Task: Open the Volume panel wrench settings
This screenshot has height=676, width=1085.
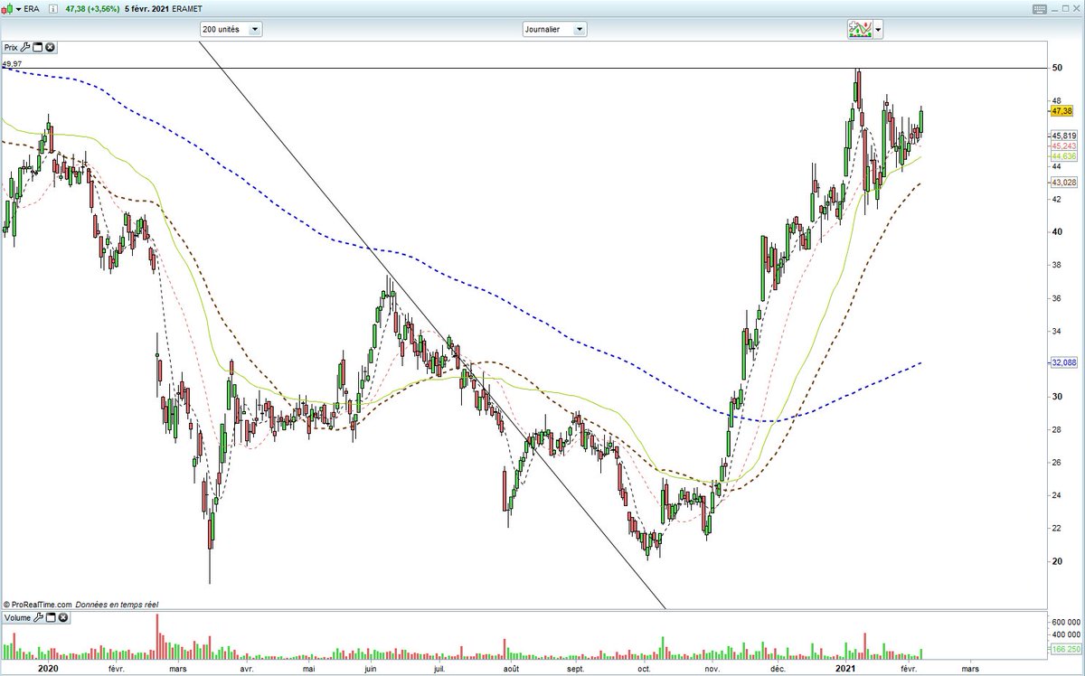Action: (x=39, y=618)
